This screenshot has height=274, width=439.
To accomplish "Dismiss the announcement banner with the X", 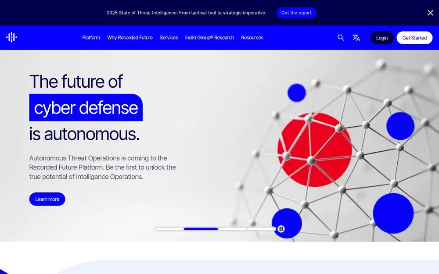I will pyautogui.click(x=430, y=13).
